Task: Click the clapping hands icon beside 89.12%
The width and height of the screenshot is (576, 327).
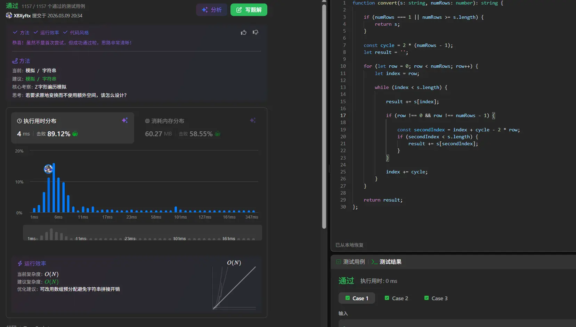Action: coord(75,134)
